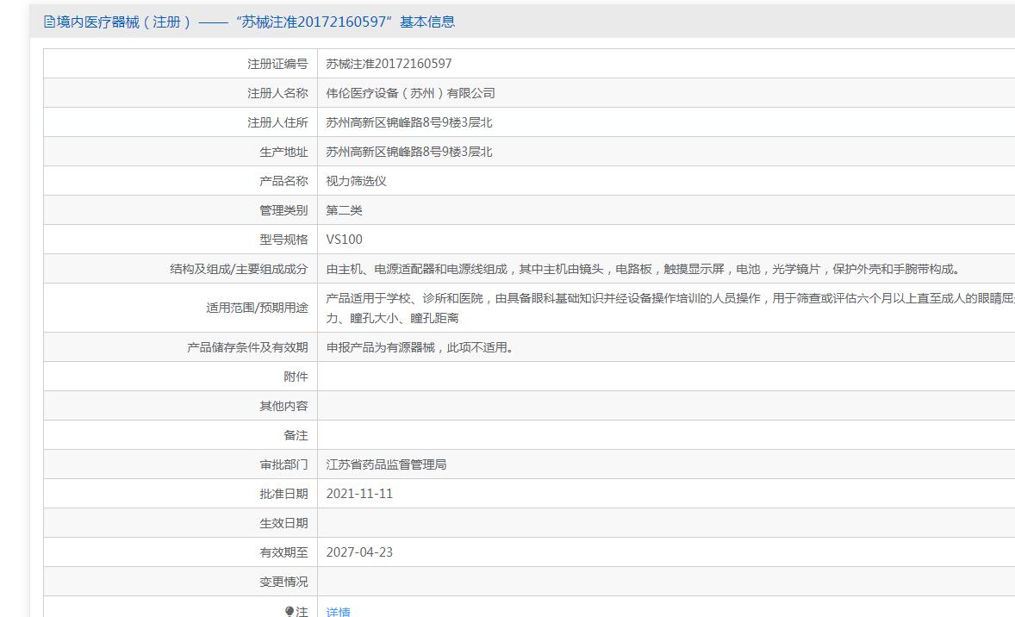Click the 附件 label

point(296,377)
